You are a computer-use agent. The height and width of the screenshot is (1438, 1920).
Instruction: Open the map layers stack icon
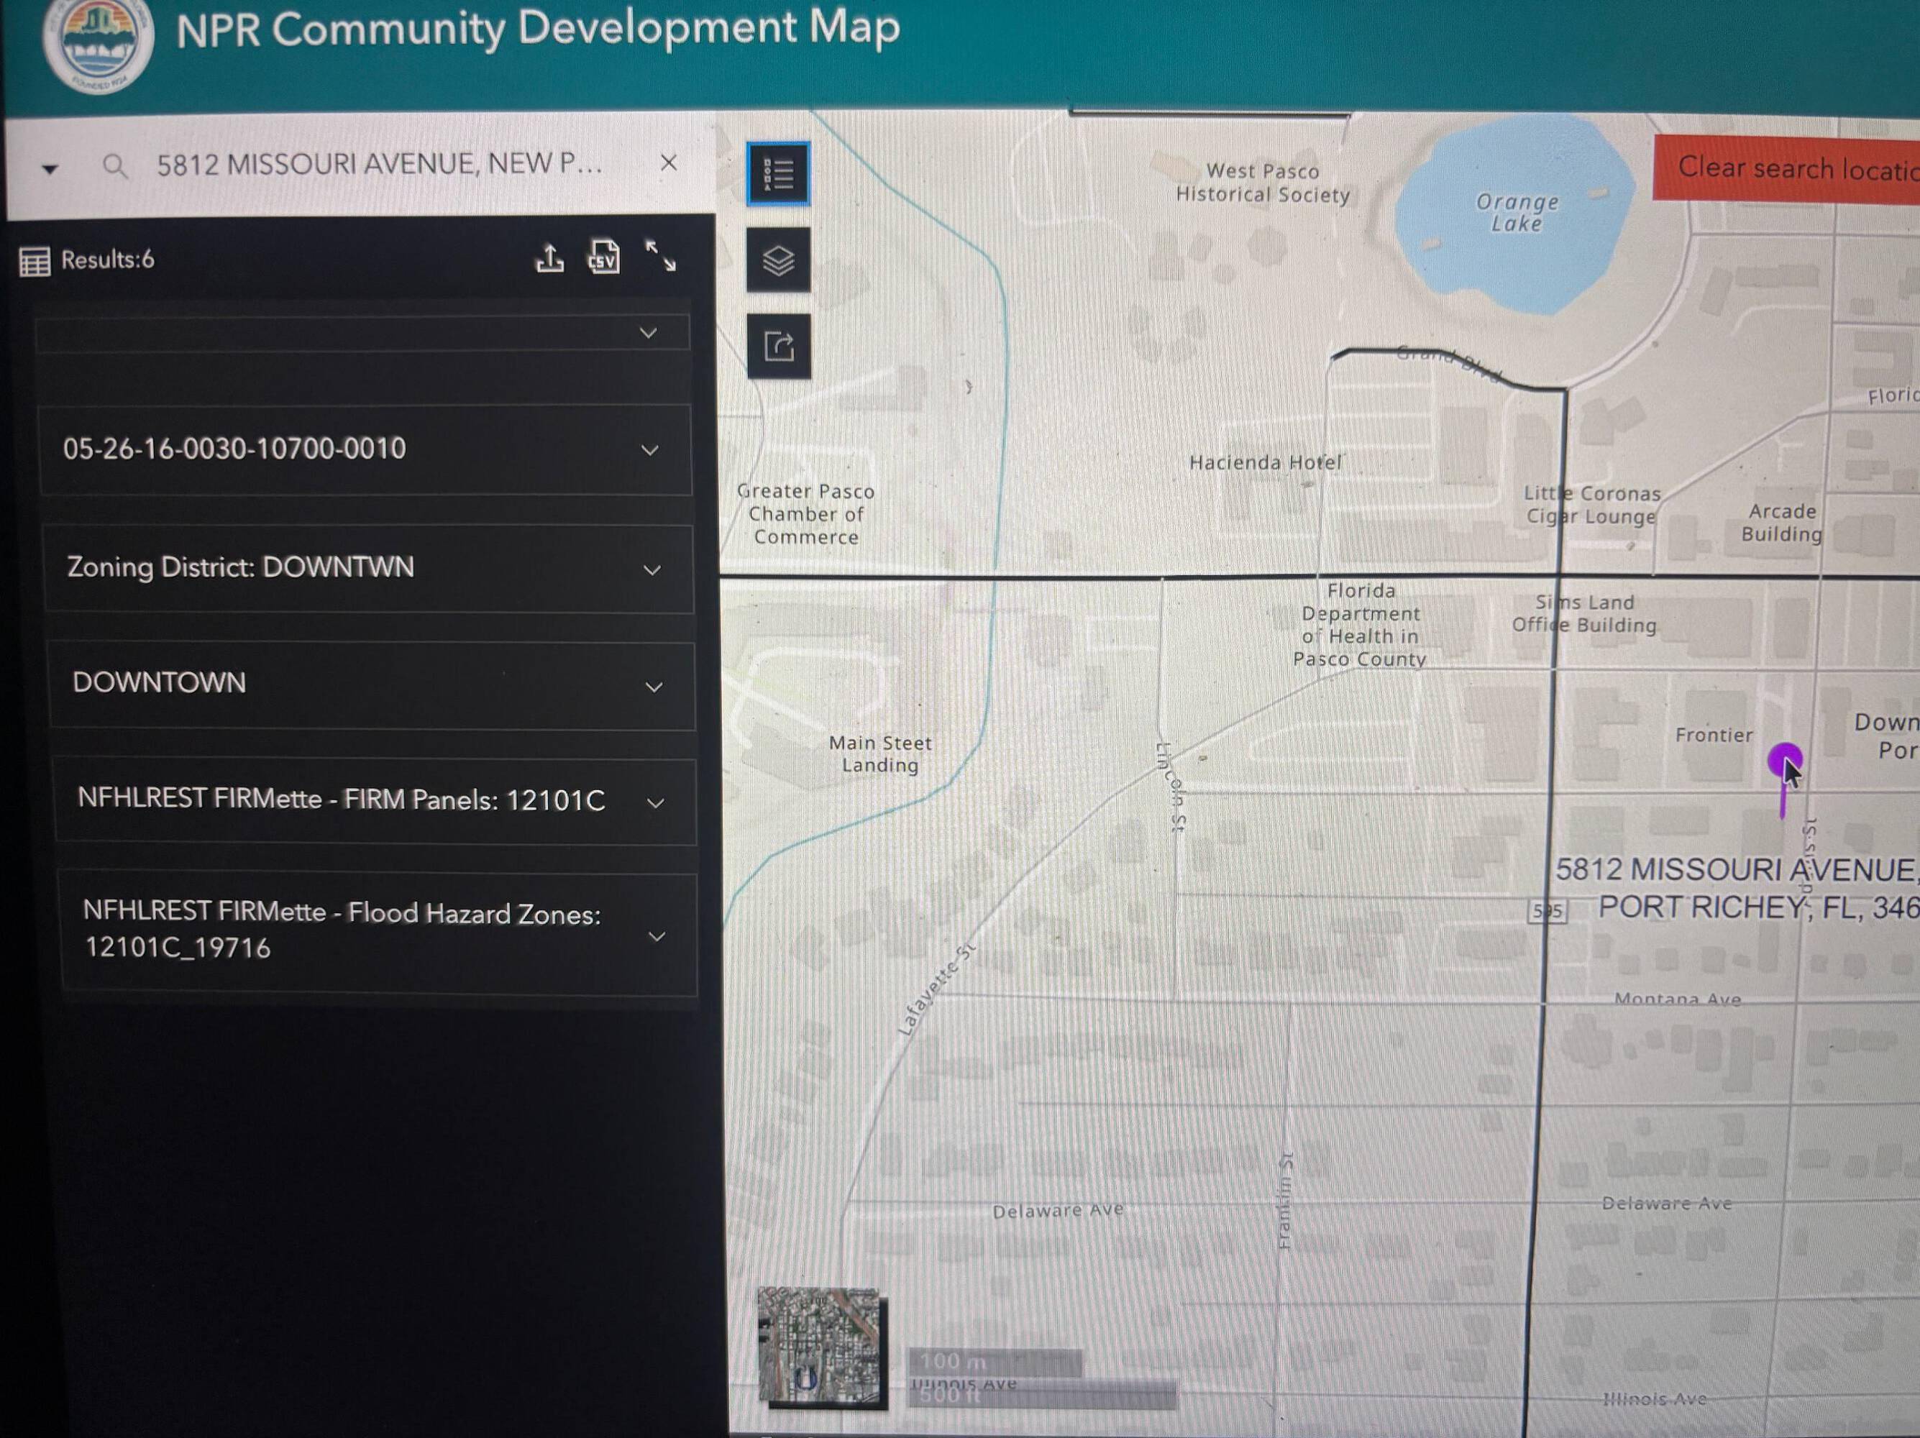778,260
